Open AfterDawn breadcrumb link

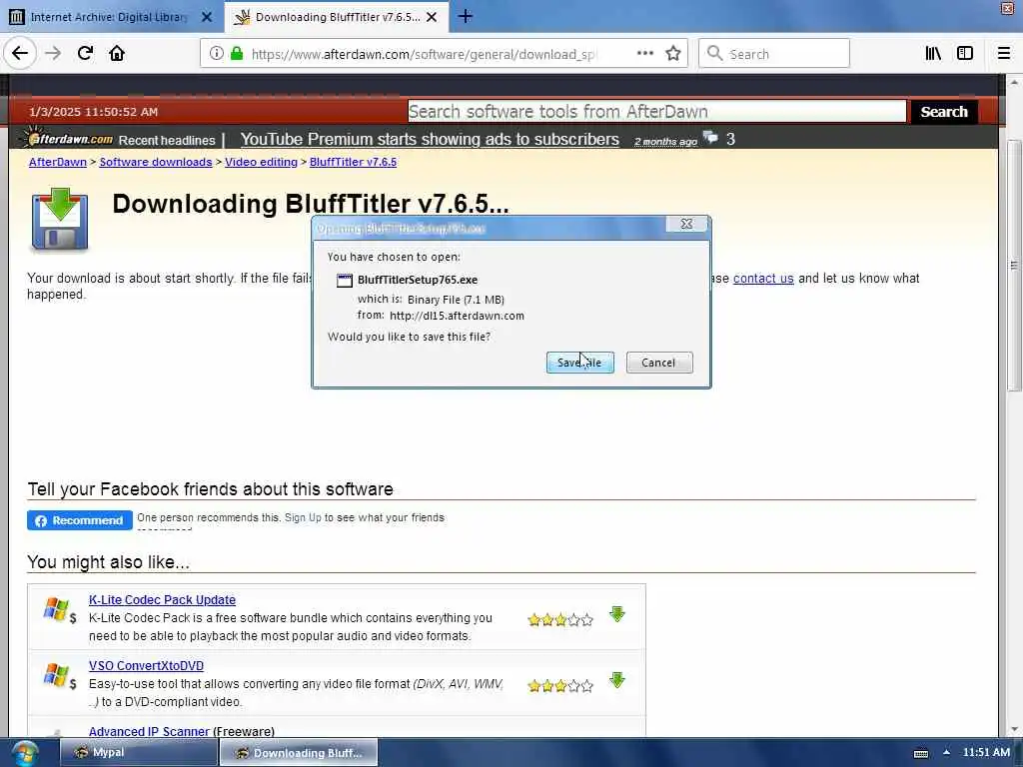pos(57,162)
